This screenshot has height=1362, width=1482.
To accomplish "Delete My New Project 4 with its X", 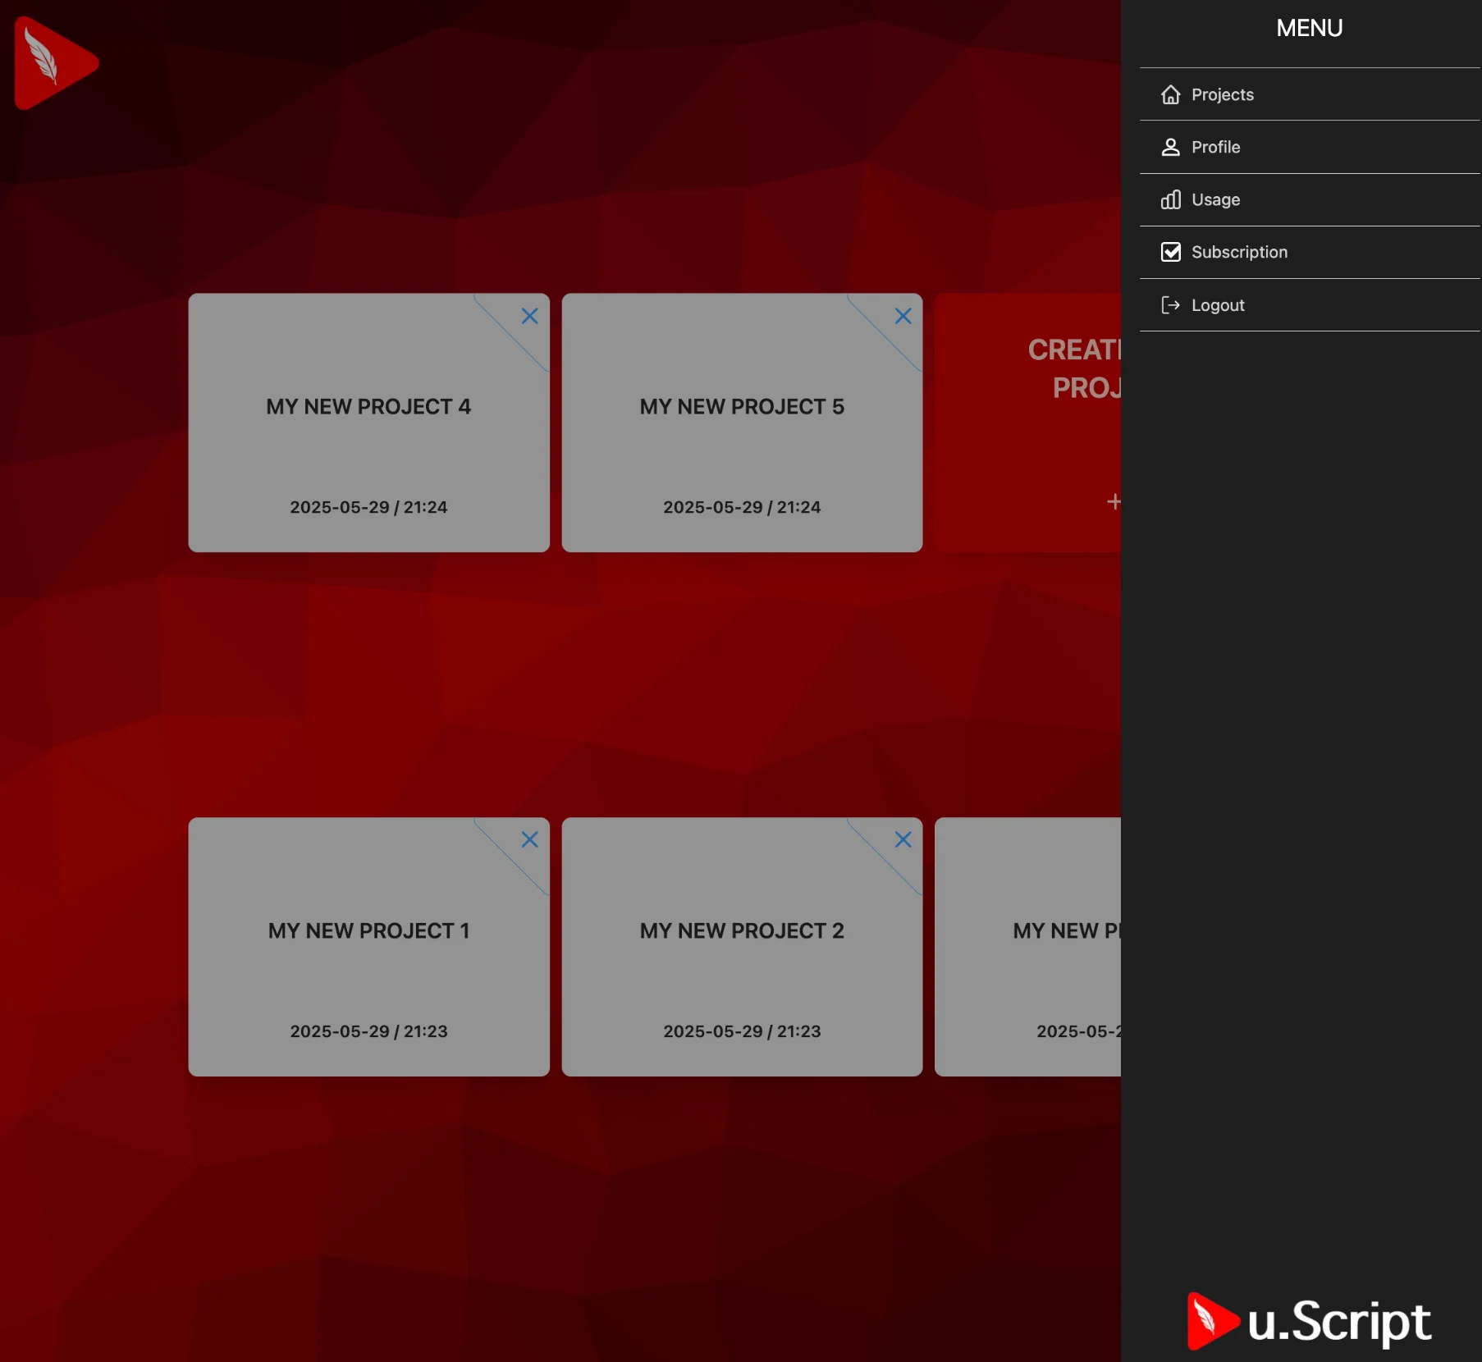I will coord(529,316).
